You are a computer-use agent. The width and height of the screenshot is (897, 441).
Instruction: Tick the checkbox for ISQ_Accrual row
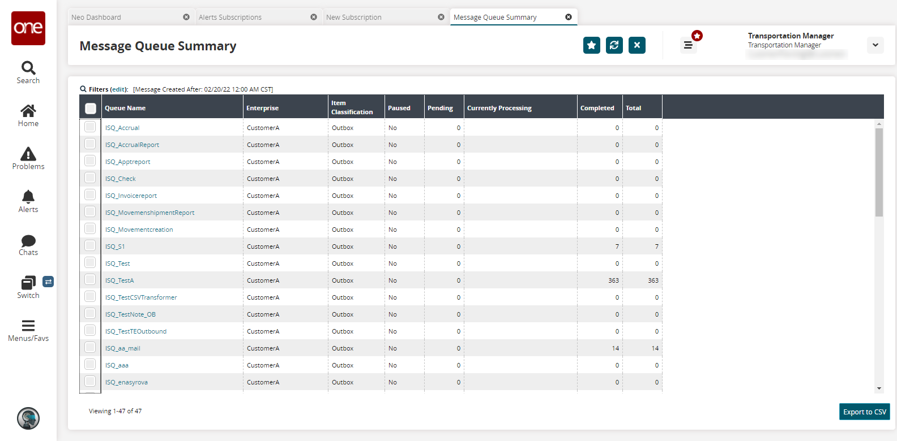90,127
